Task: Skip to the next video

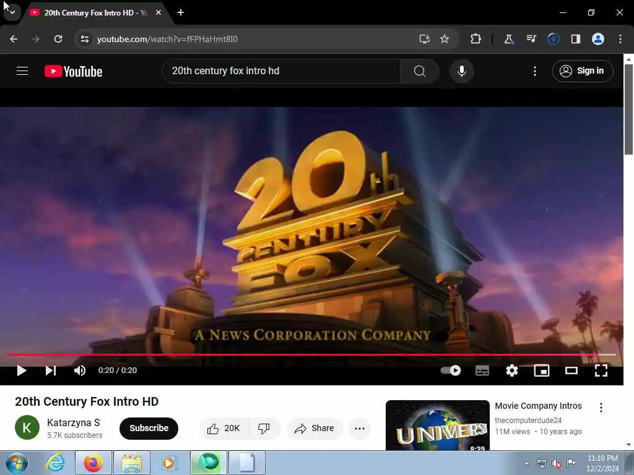Action: [x=51, y=370]
